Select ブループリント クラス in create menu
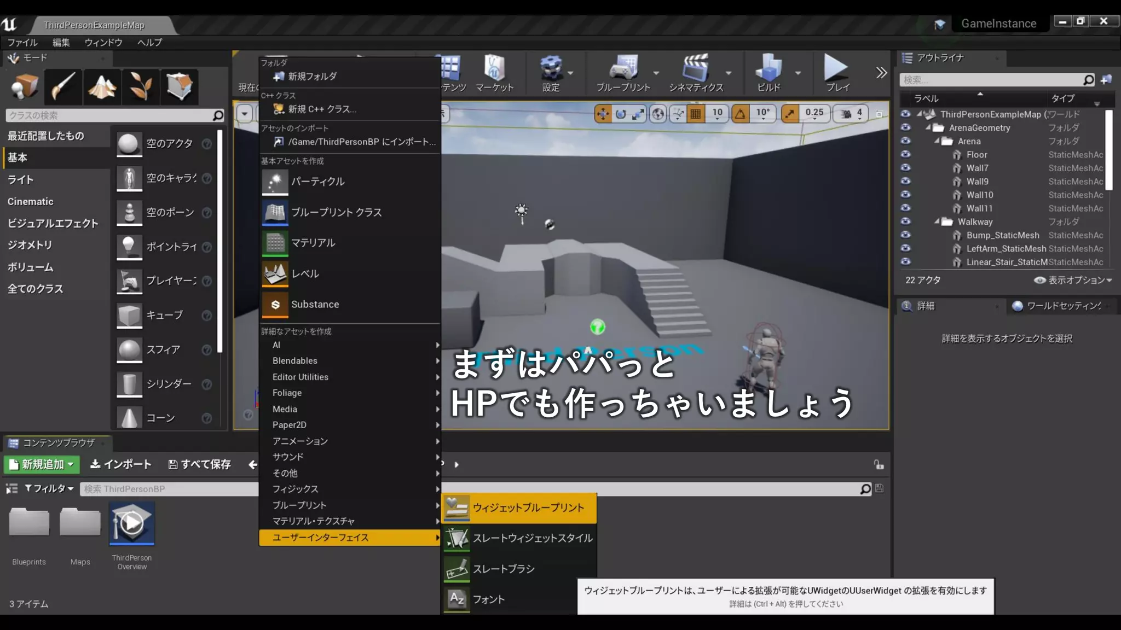This screenshot has width=1121, height=630. (336, 212)
